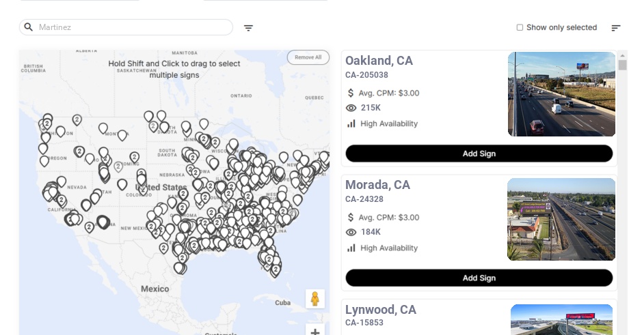Toggle the Show only selected checkbox
Screen dimensions: 629x335
pos(520,28)
